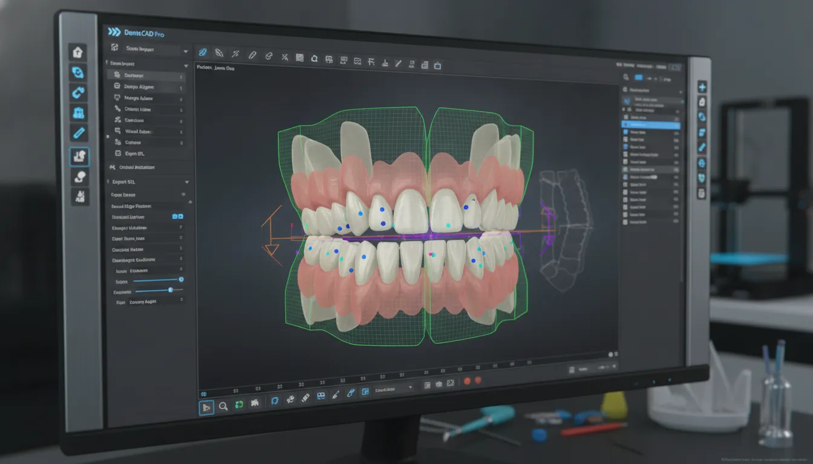Click the scissors cut icon in top toolbar
Viewport: 813px width, 464px height.
point(284,57)
